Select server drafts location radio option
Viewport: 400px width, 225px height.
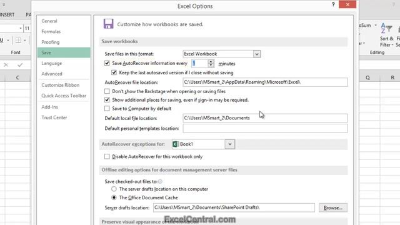click(114, 189)
